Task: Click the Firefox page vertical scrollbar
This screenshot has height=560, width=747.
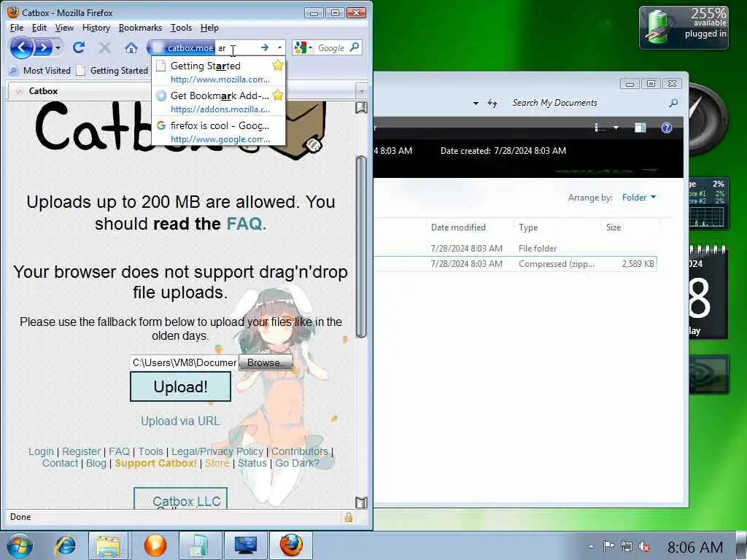Action: click(x=361, y=246)
